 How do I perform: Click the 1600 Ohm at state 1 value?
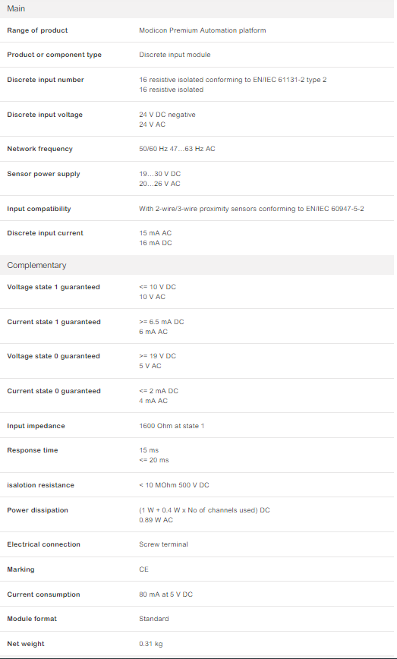pyautogui.click(x=172, y=426)
